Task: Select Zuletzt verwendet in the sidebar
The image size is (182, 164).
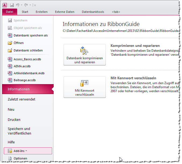Action: (x=21, y=99)
